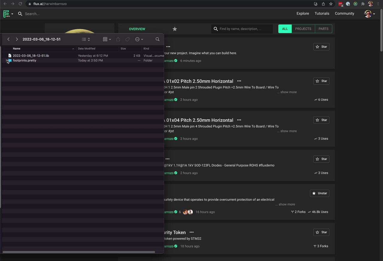Viewport: 383px width, 261px height.
Task: Click the Flux top Search field
Action: pyautogui.click(x=32, y=14)
